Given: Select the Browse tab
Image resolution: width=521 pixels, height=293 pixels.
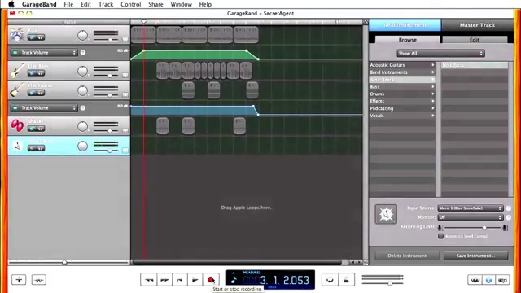Looking at the screenshot, I should 407,40.
